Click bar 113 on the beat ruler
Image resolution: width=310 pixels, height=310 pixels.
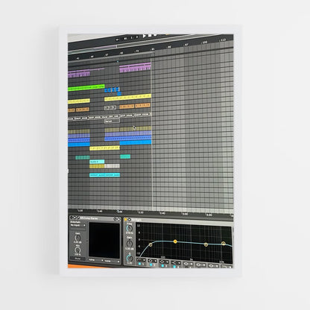pos(223,40)
